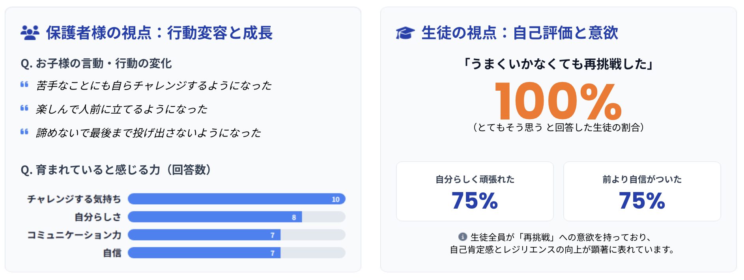Click the second quote mark icon

[24, 108]
